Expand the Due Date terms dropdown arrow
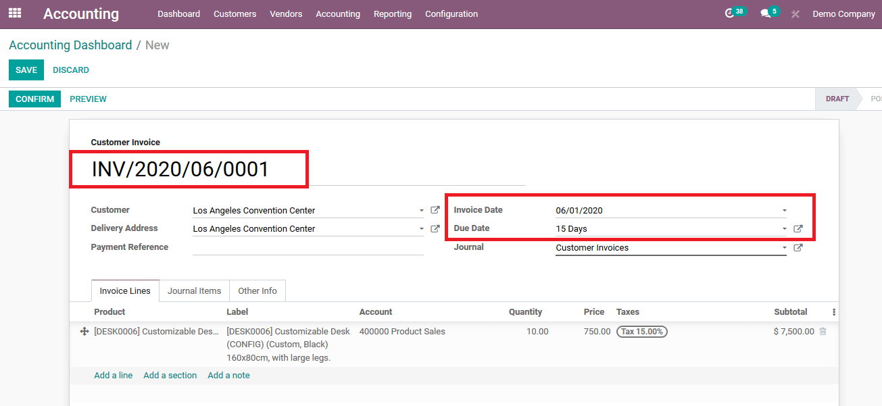This screenshot has width=882, height=406. 784,229
